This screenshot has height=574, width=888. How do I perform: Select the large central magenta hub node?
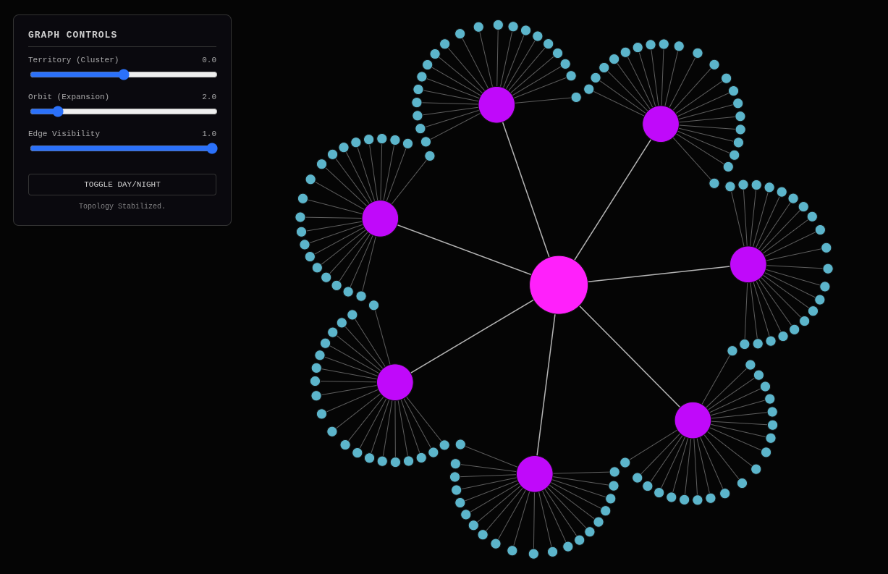click(558, 286)
